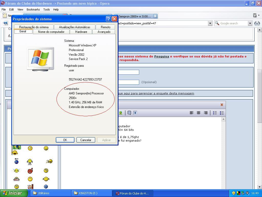Open KINGSTON (E:) in taskbar
This screenshot has height=197, width=262.
91,193
